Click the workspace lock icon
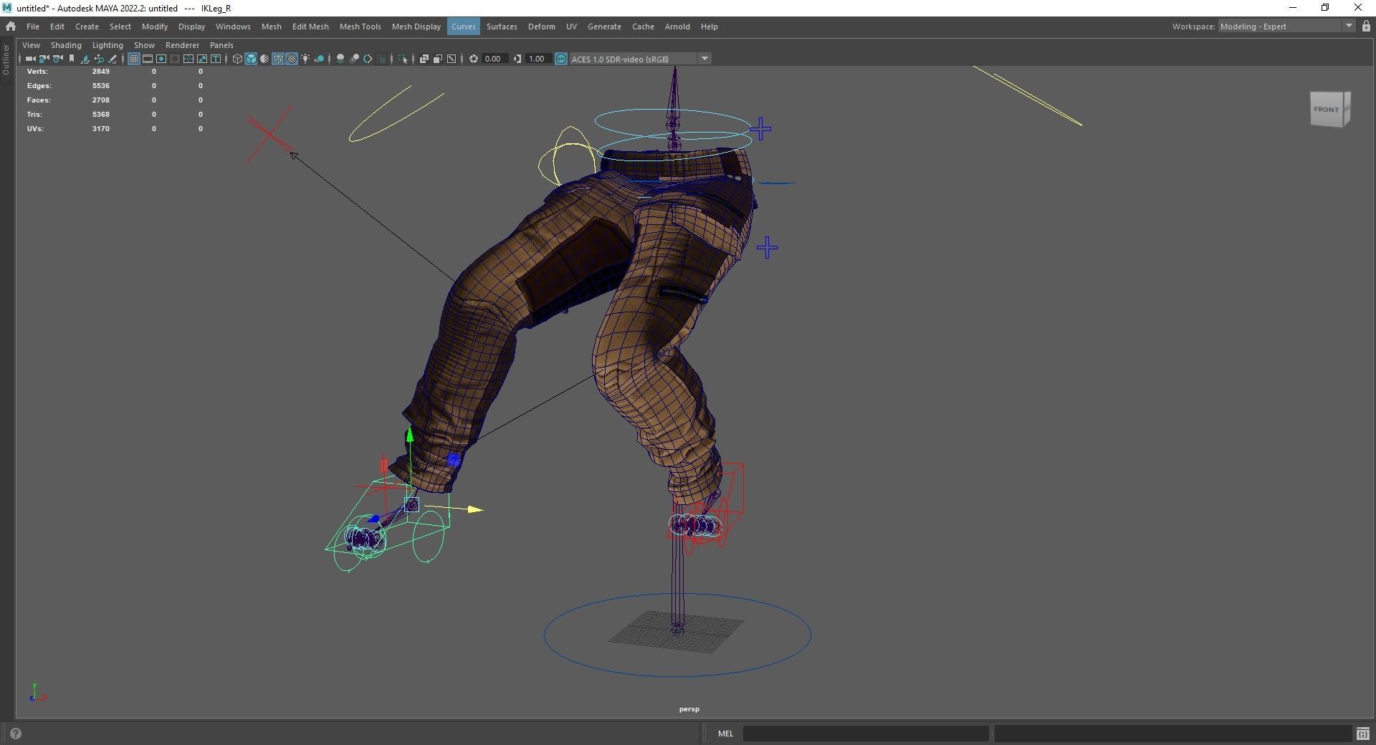The image size is (1376, 745). point(1366,27)
